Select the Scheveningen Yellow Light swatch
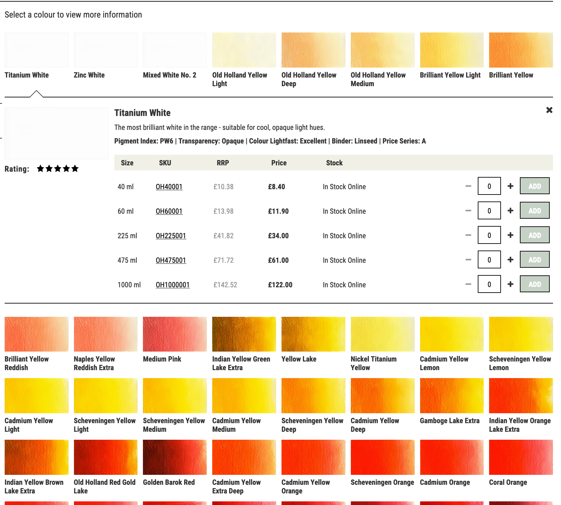The height and width of the screenshot is (505, 561). coord(106,396)
